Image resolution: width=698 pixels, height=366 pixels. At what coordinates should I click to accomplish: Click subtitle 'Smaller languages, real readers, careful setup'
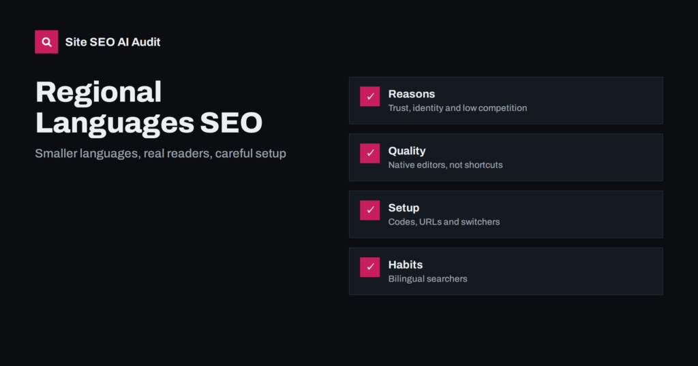coord(161,154)
